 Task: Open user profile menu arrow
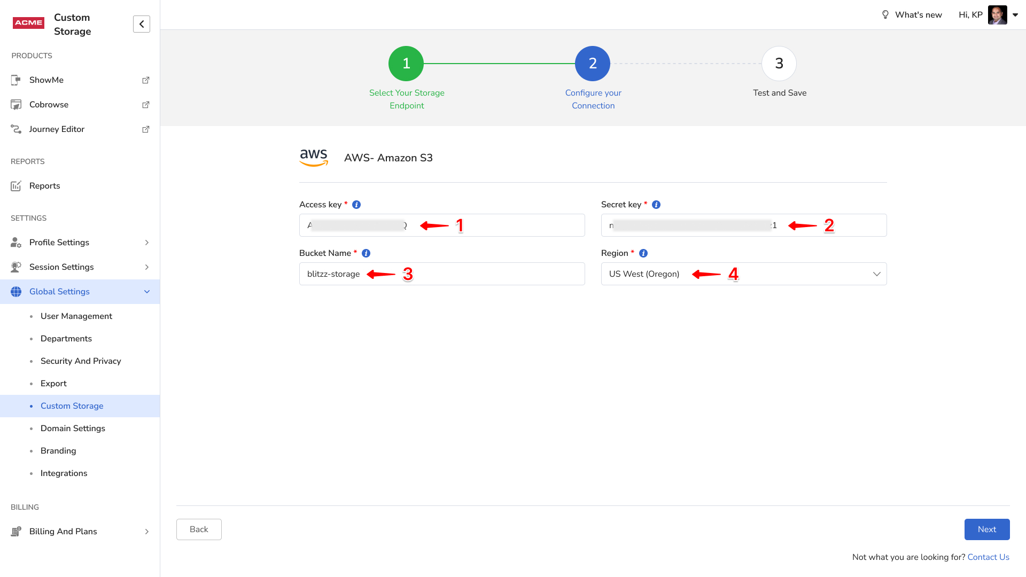click(1015, 15)
